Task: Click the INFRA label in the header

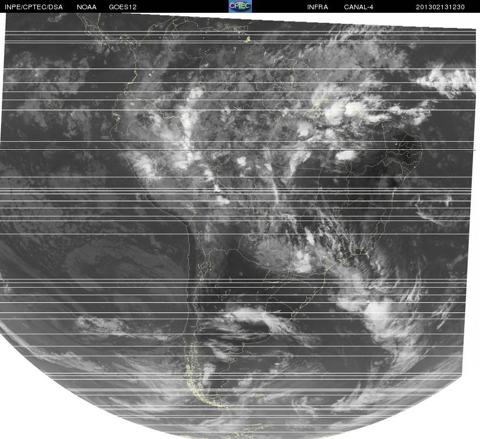Action: (318, 7)
